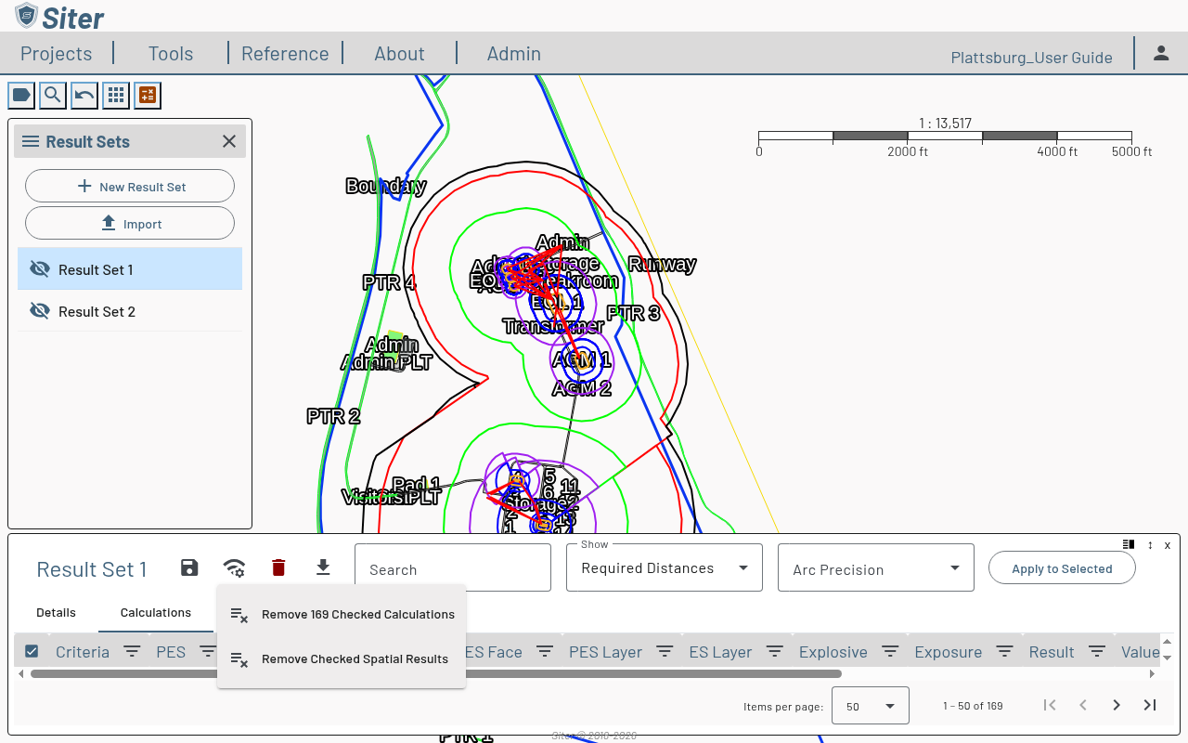This screenshot has height=743, width=1188.
Task: Select Remove 169 Checked Calculations
Action: pos(342,614)
